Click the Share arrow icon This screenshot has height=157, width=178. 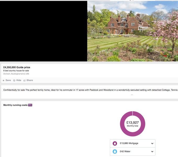coord(24,80)
